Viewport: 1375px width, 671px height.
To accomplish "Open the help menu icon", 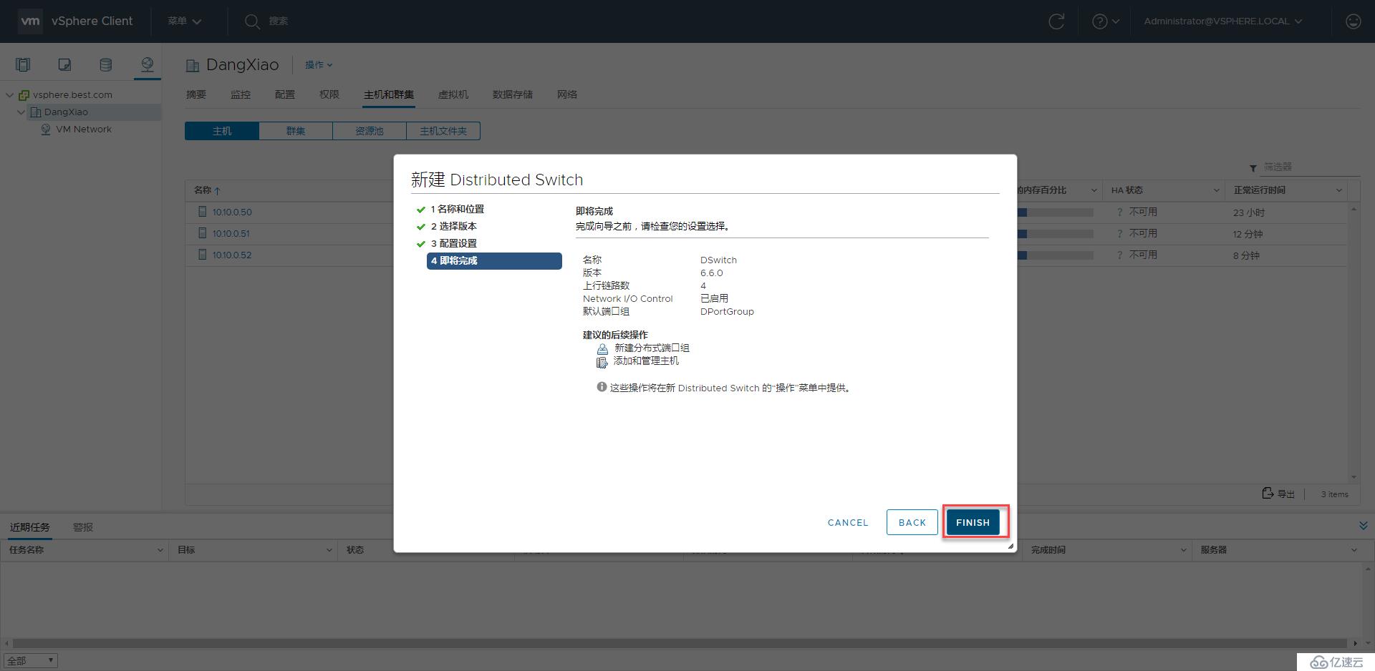I will (1105, 21).
